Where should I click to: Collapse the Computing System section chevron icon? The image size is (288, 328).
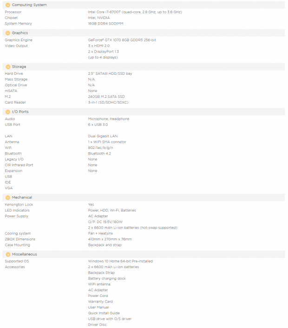pos(8,5)
